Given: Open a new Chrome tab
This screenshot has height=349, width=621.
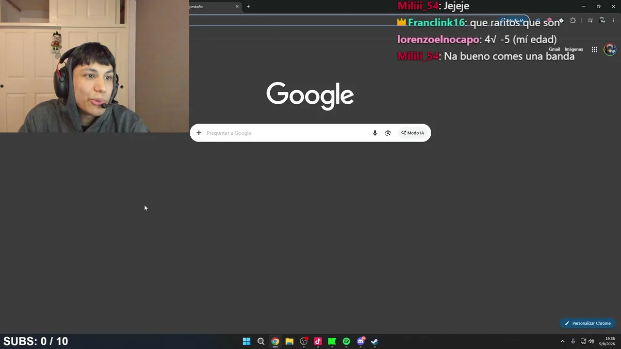Looking at the screenshot, I should coord(248,6).
